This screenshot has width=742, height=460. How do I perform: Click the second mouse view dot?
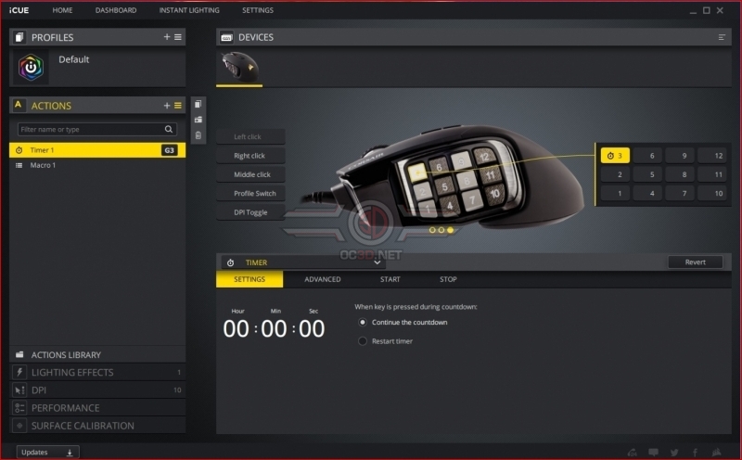coord(441,230)
